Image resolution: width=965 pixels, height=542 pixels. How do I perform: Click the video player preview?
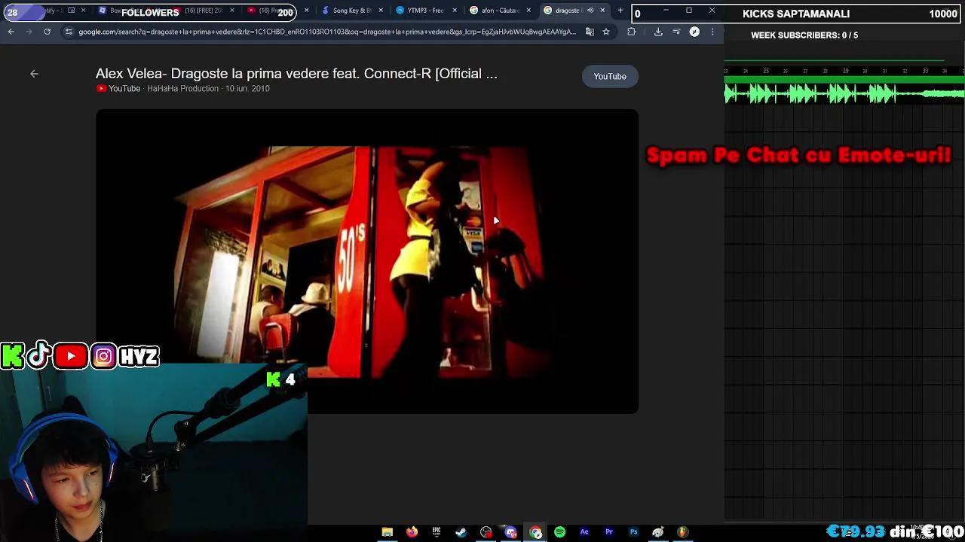367,261
